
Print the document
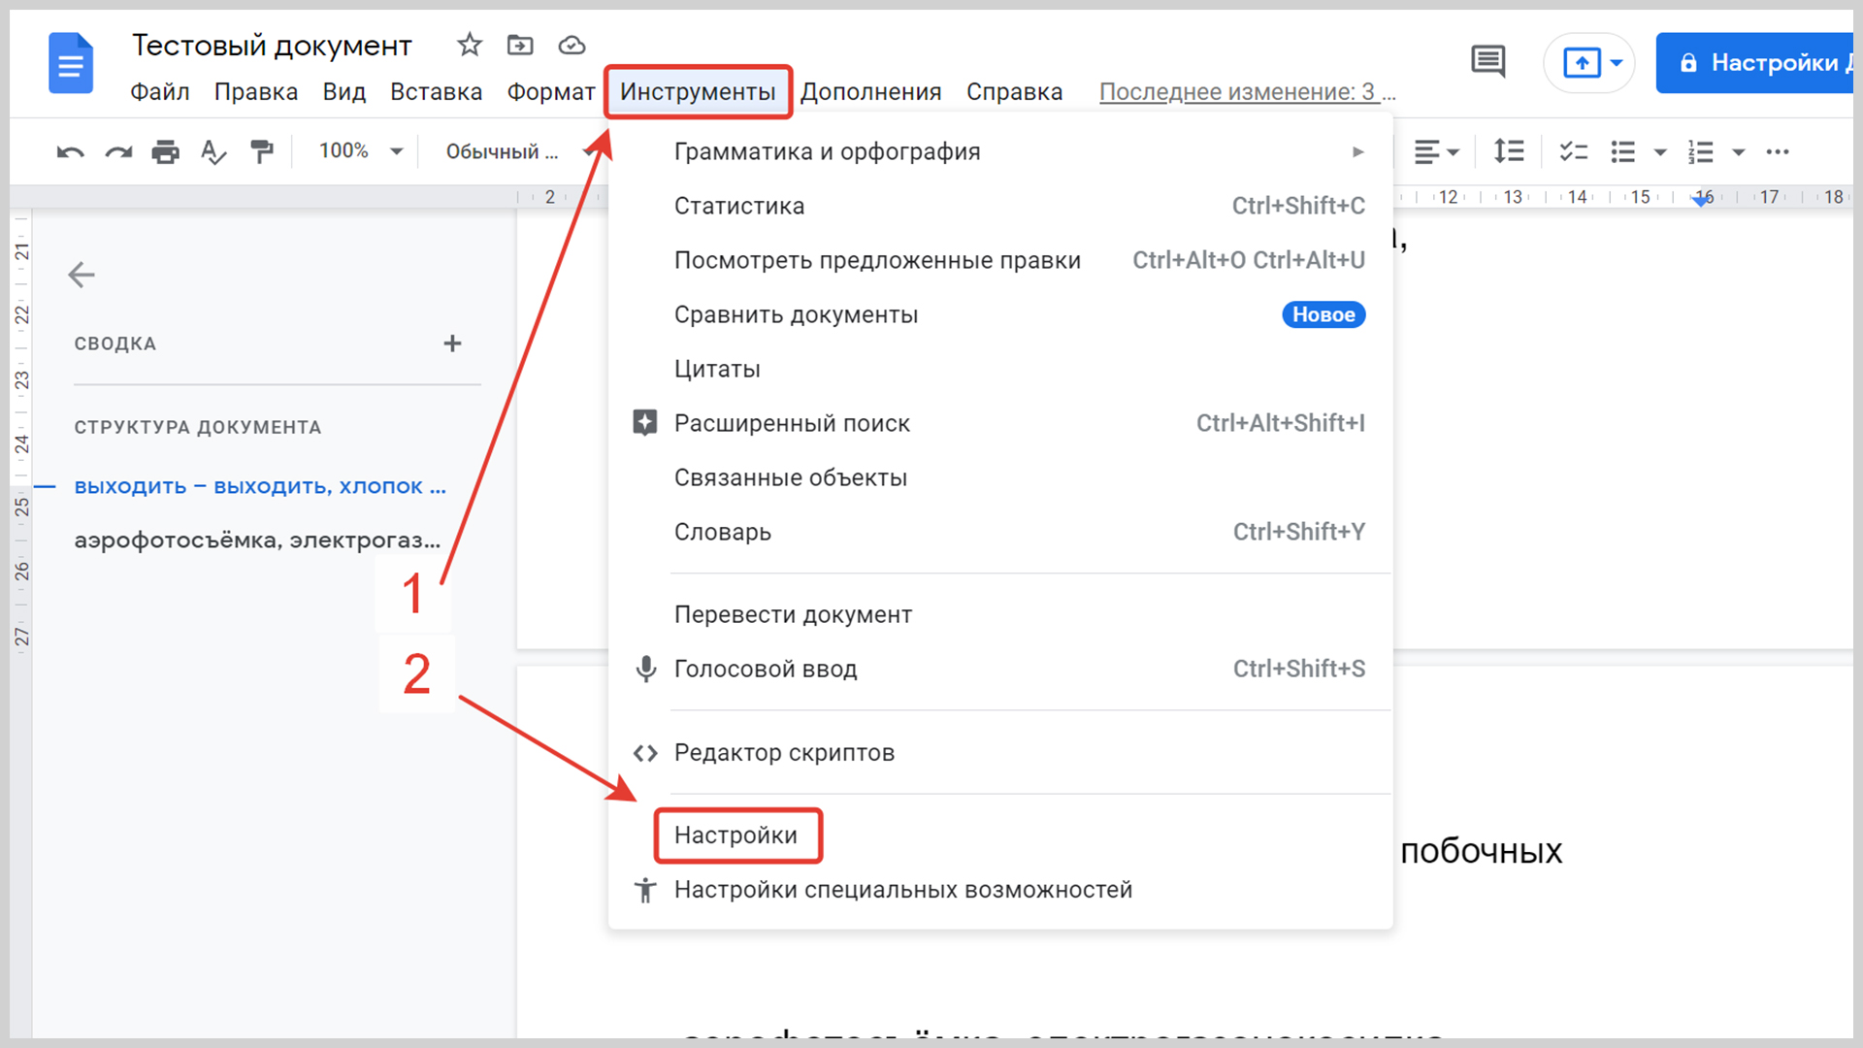(166, 152)
